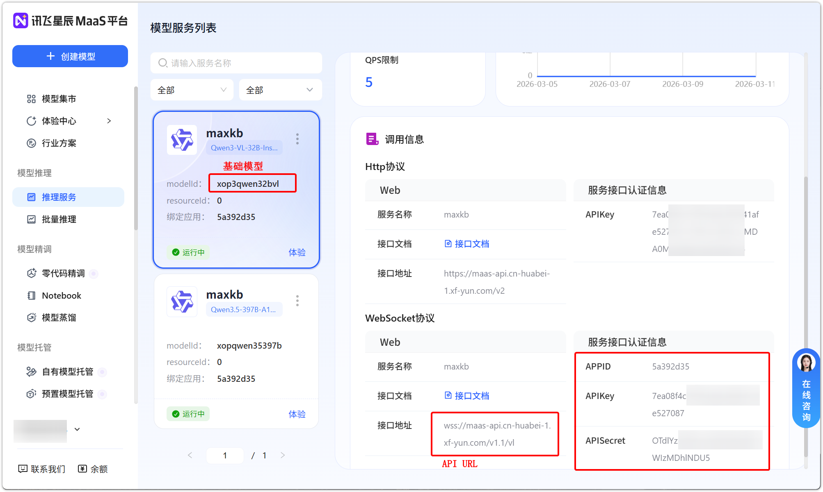This screenshot has width=823, height=492.
Task: Expand the first 全部 filter dropdown
Action: pos(192,89)
